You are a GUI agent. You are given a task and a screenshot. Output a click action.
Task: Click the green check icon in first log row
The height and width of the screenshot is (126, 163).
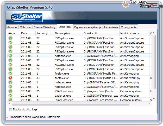pyautogui.click(x=10, y=38)
